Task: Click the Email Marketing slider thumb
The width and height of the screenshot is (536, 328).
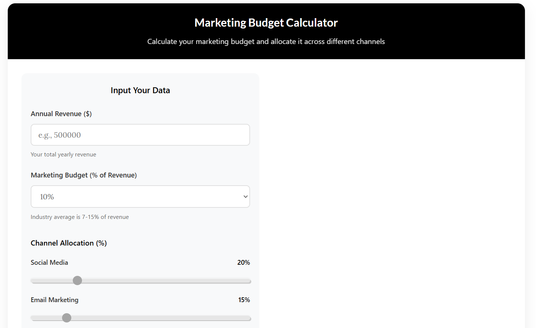Action: 66,318
